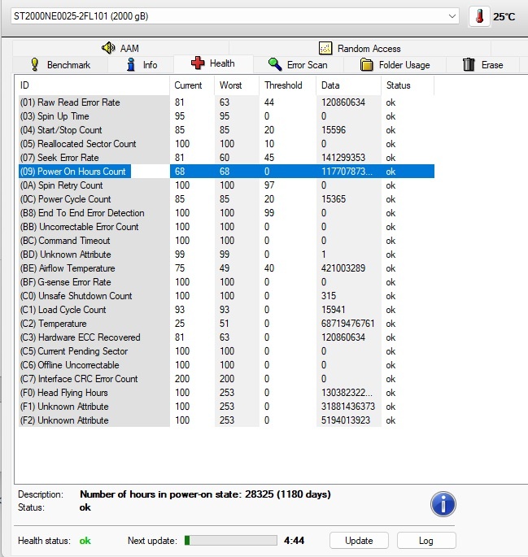Image resolution: width=528 pixels, height=557 pixels.
Task: Click data value 421003289 for Airflow Temperature
Action: click(343, 268)
